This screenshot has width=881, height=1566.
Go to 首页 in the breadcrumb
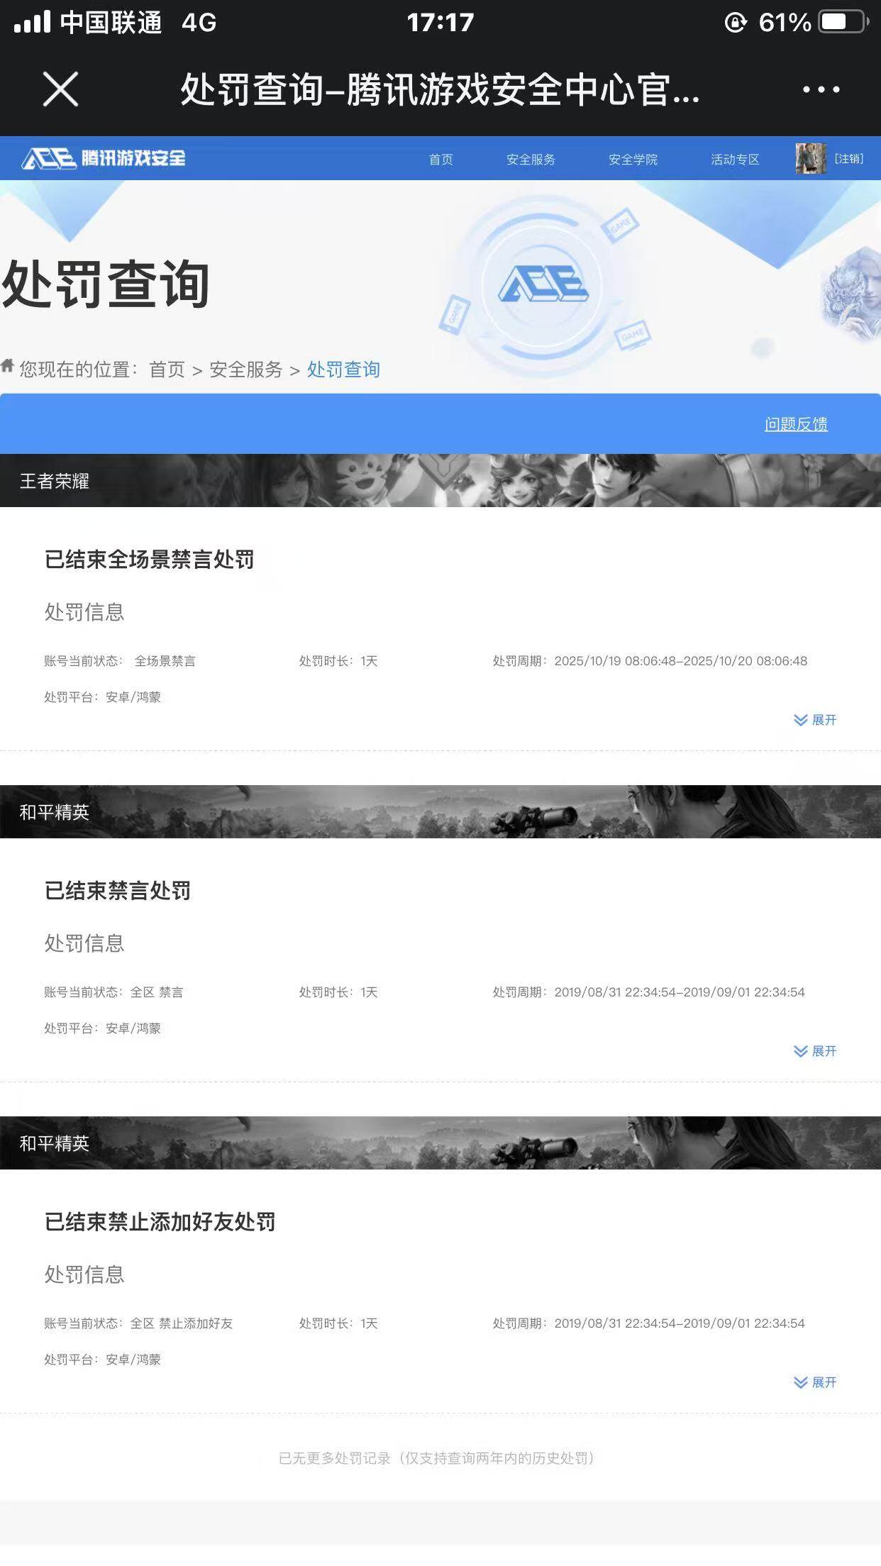167,370
